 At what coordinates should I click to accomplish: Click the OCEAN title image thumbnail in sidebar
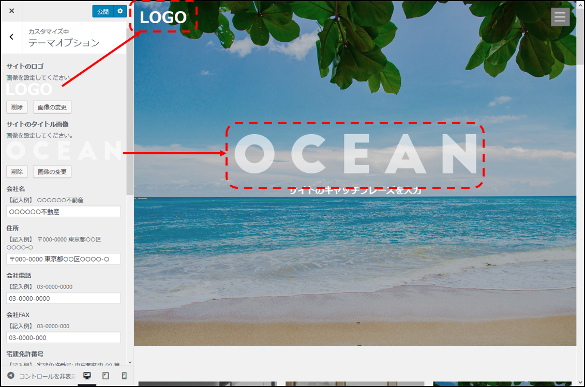click(x=64, y=151)
